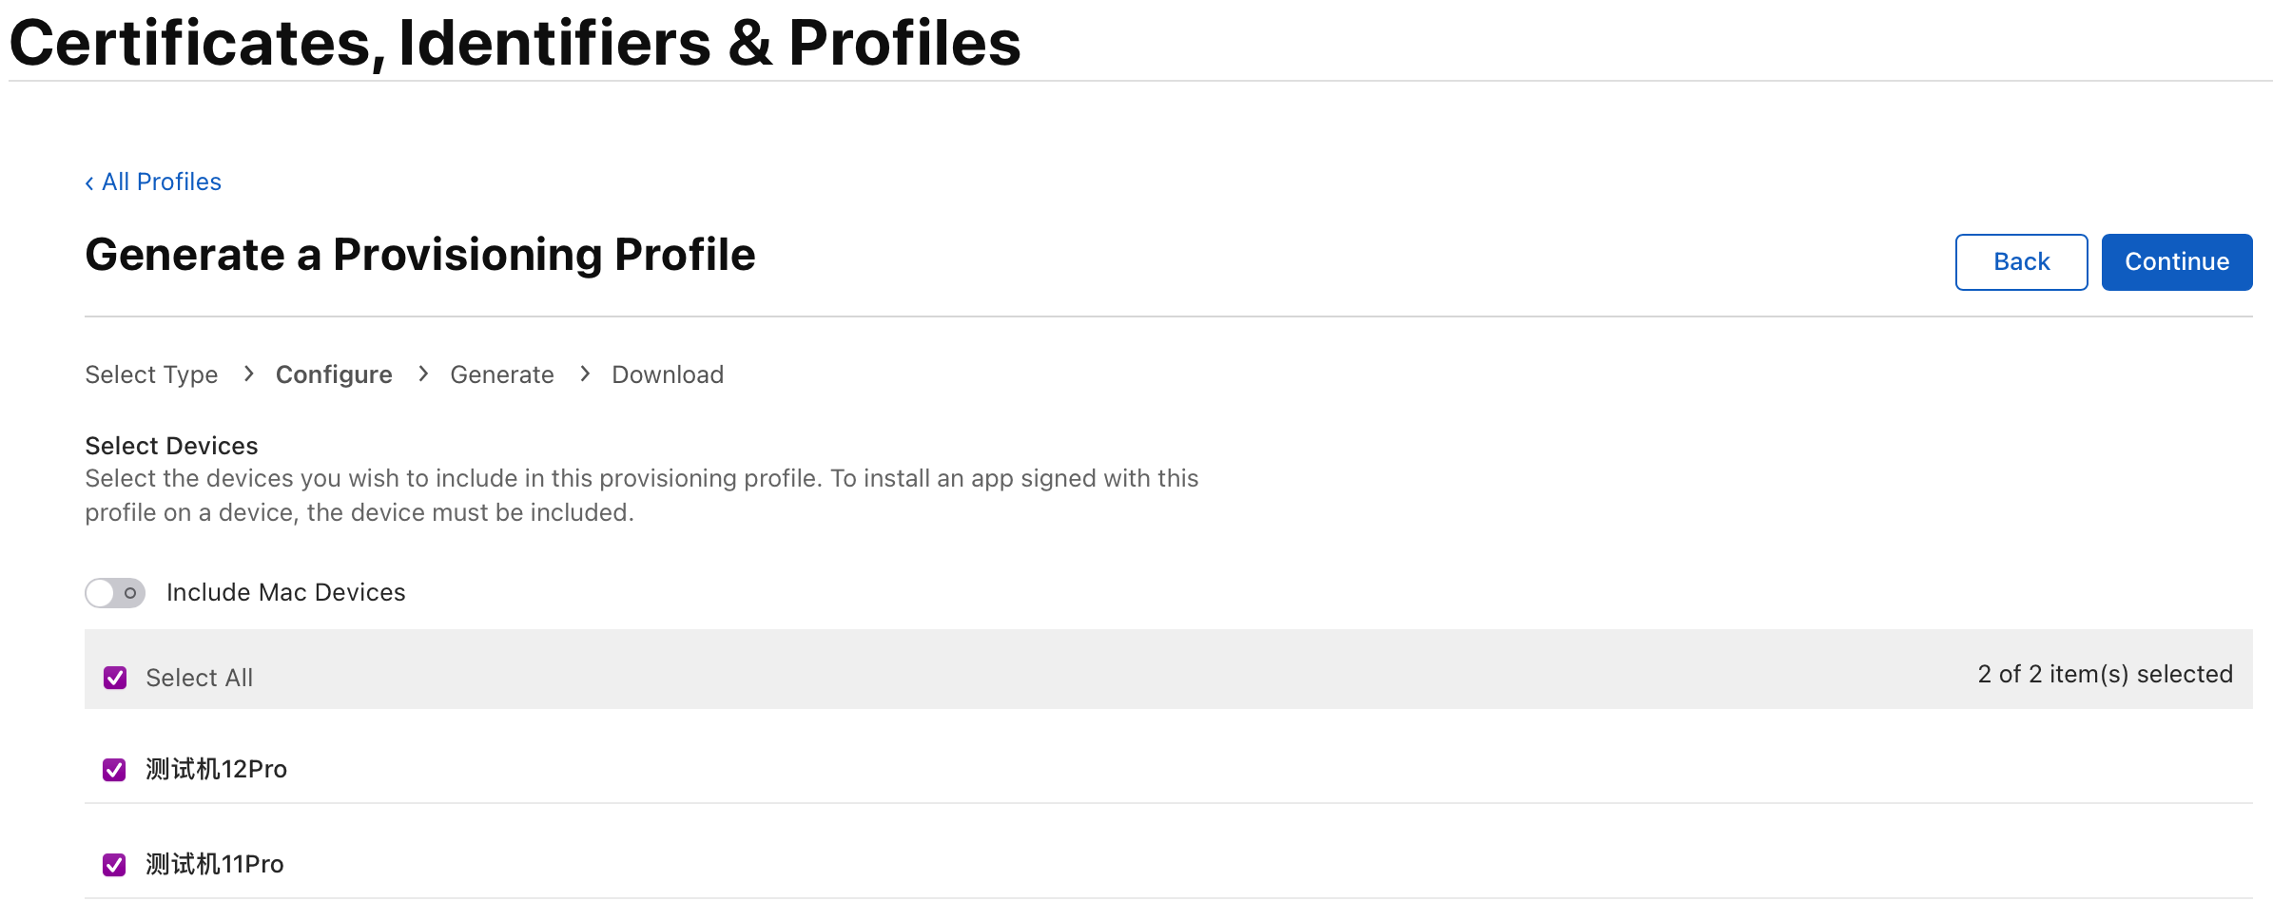The image size is (2273, 901).
Task: Click the 测试机12Pro device name
Action: coord(217,769)
